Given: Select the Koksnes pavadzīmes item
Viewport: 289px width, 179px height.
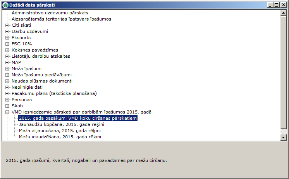Looking at the screenshot, I should [34, 50].
